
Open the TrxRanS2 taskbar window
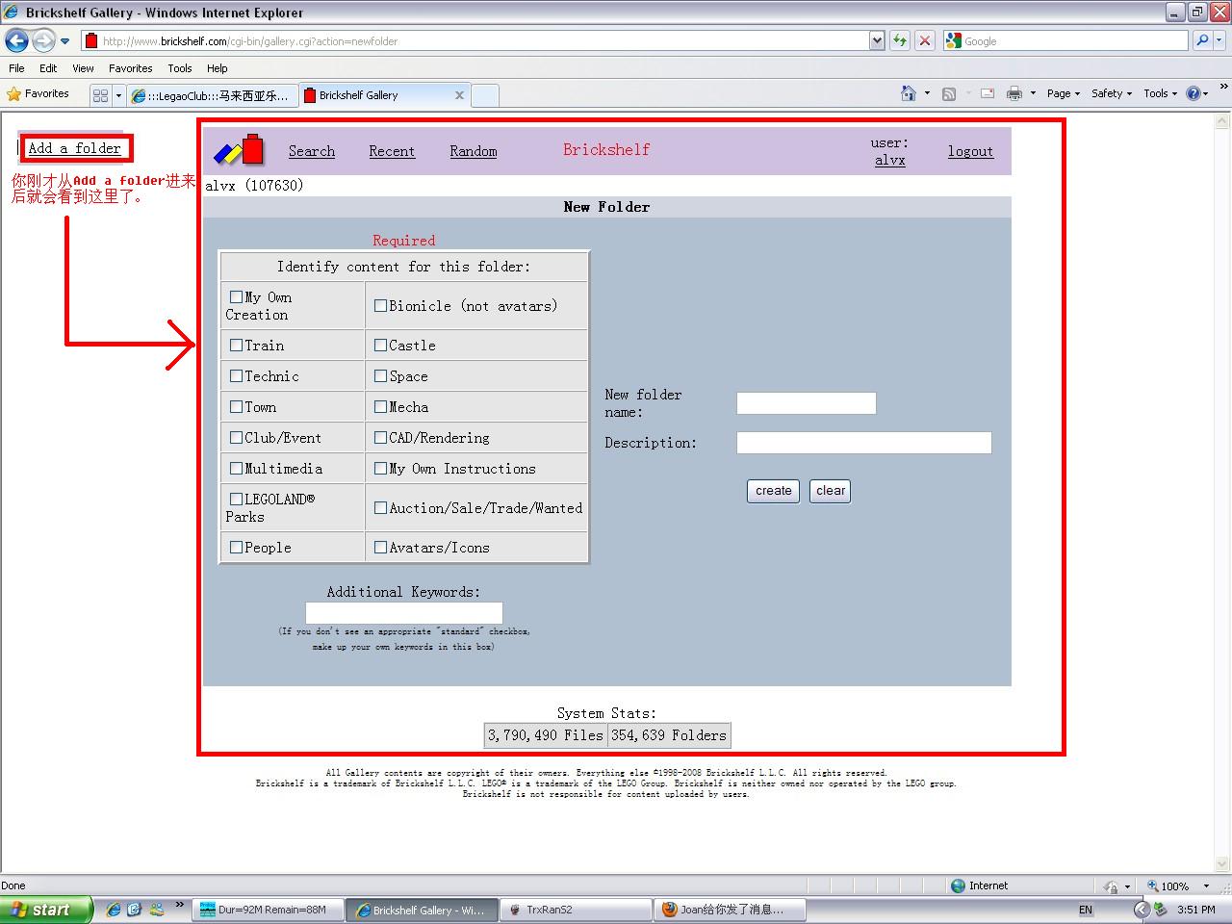tap(575, 910)
